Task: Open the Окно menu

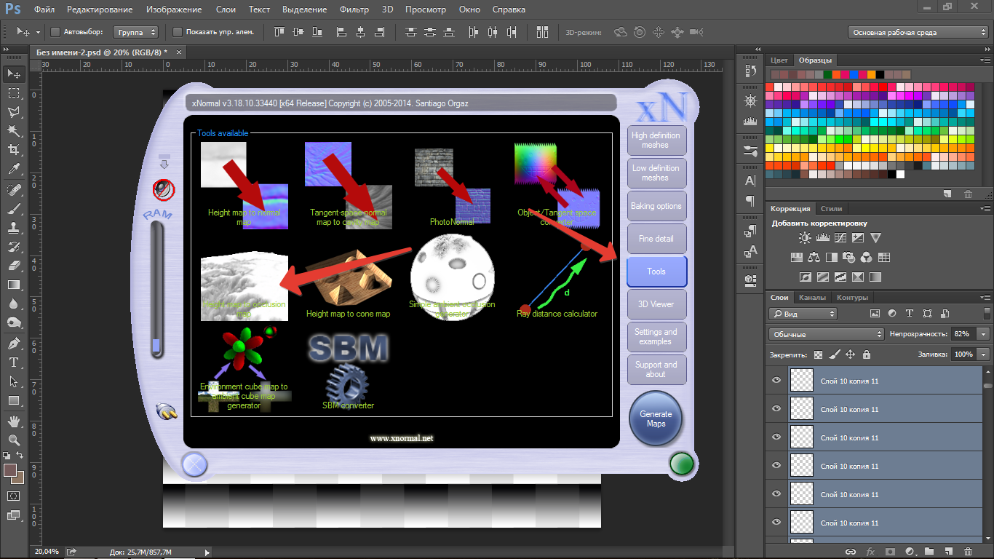Action: click(469, 9)
